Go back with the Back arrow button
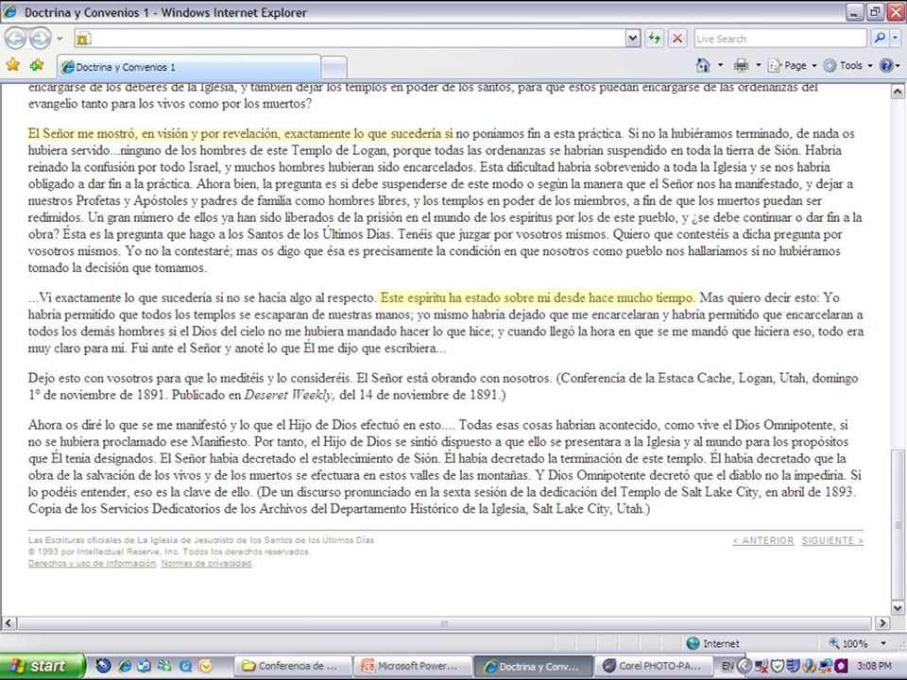This screenshot has height=680, width=907. tap(16, 39)
